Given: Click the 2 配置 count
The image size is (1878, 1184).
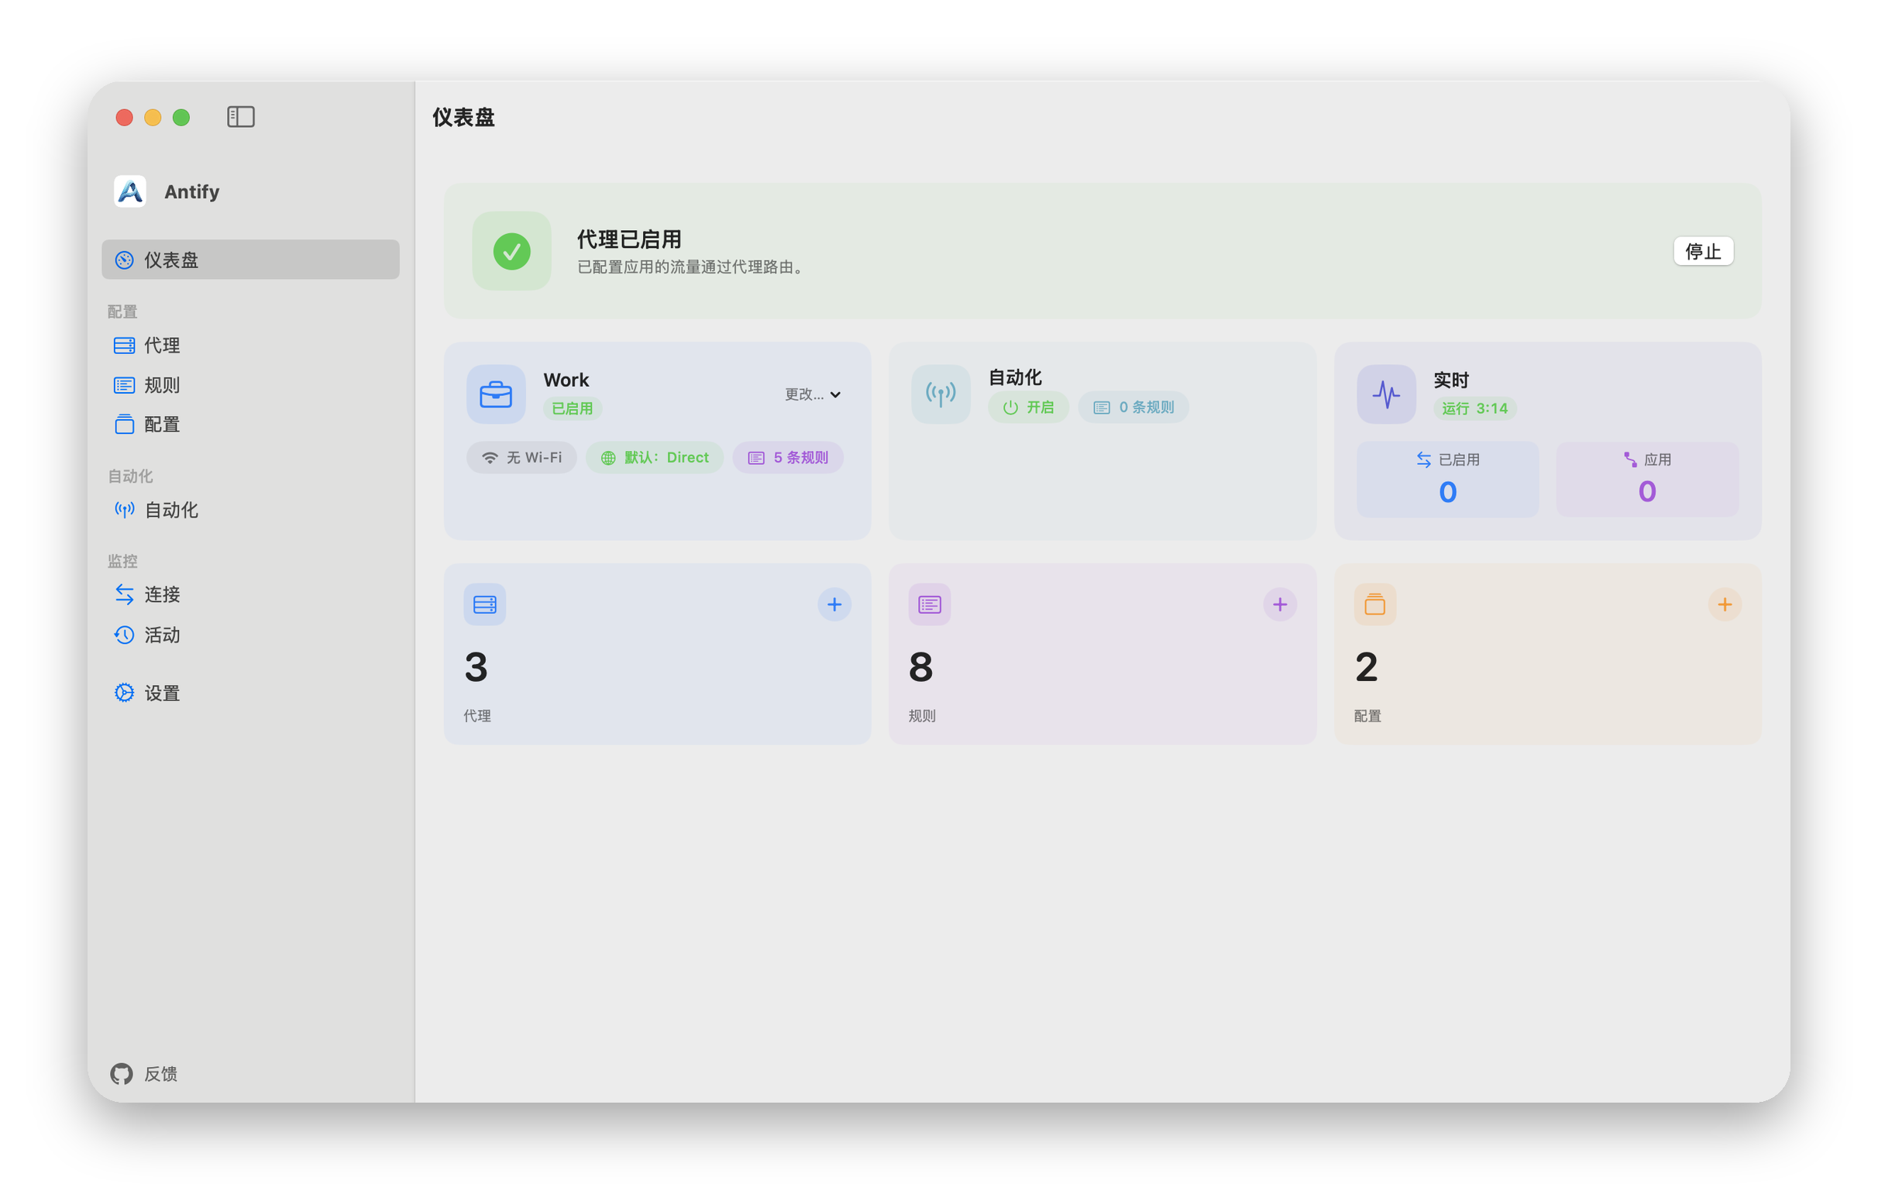Looking at the screenshot, I should coord(1367,668).
